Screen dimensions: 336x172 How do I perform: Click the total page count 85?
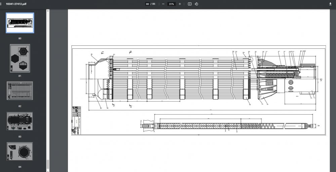(154, 4)
